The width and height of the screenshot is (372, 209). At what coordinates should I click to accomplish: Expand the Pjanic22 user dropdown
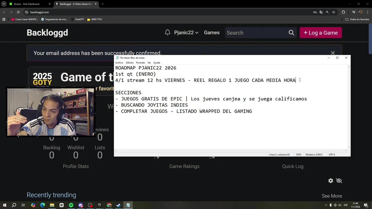(186, 33)
